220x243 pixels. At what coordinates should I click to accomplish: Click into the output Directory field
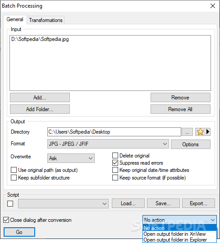(x=114, y=132)
